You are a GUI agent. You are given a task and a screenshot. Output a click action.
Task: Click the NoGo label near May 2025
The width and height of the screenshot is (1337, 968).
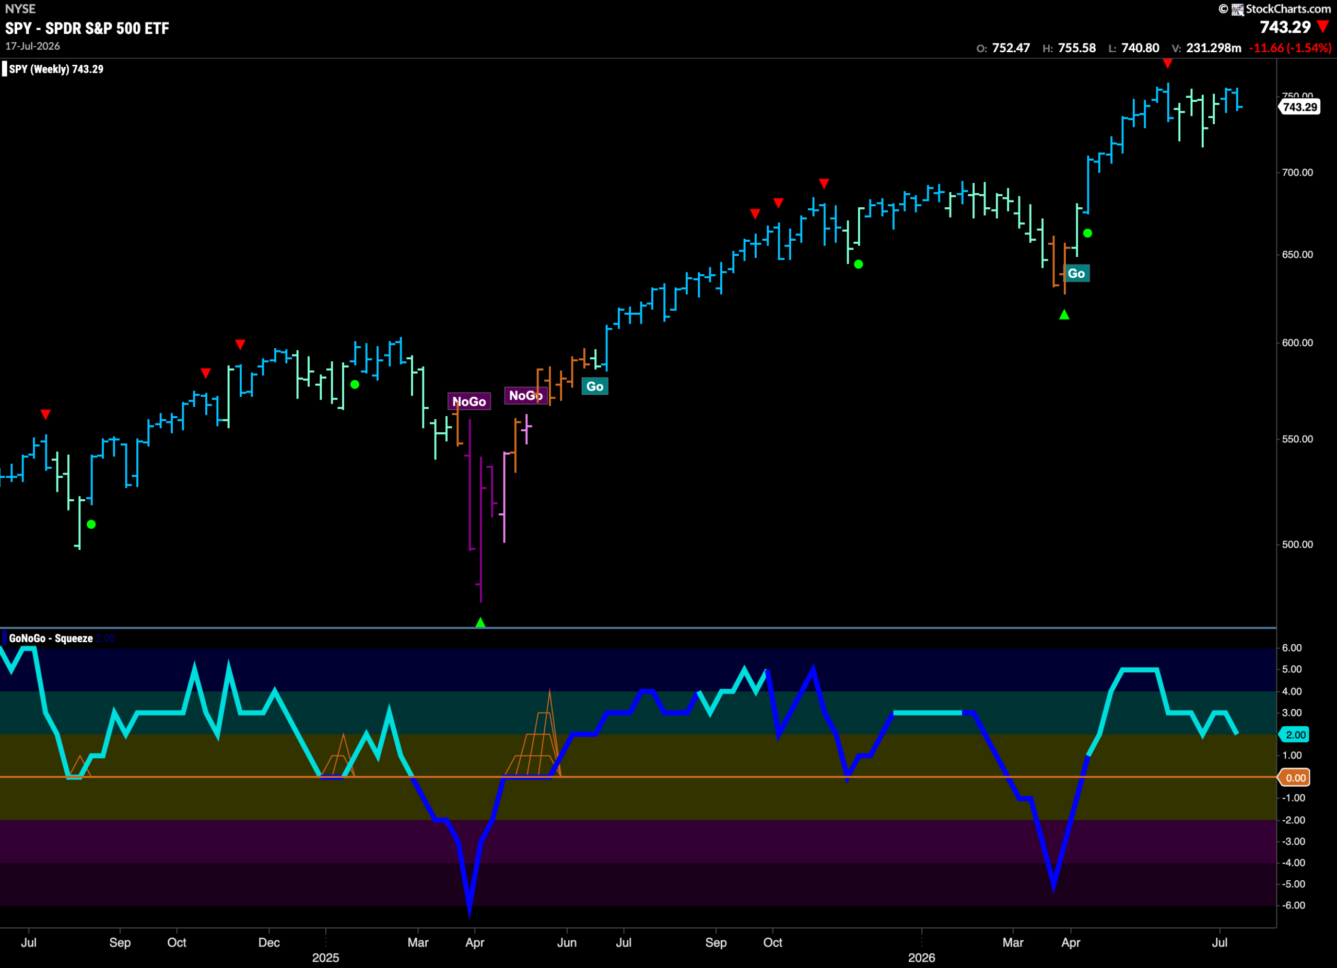click(x=525, y=395)
